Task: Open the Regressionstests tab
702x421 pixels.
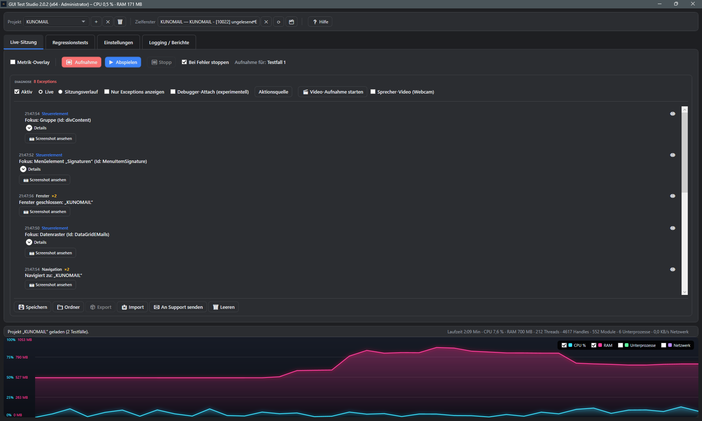Action: (x=70, y=42)
